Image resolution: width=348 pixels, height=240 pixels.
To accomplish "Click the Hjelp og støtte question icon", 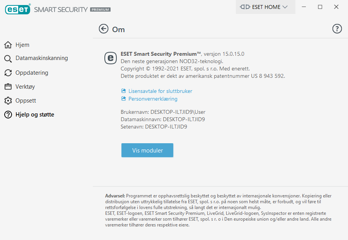I will coord(8,115).
